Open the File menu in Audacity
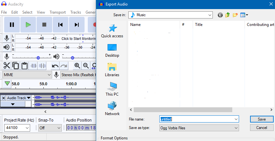275x141 pixels. pyautogui.click(x=4, y=12)
